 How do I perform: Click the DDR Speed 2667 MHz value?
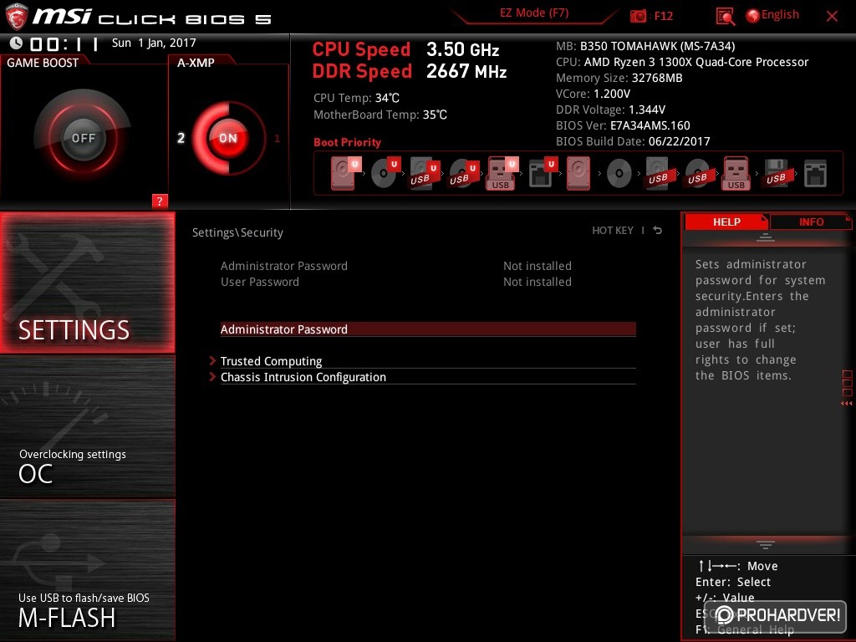coord(466,71)
